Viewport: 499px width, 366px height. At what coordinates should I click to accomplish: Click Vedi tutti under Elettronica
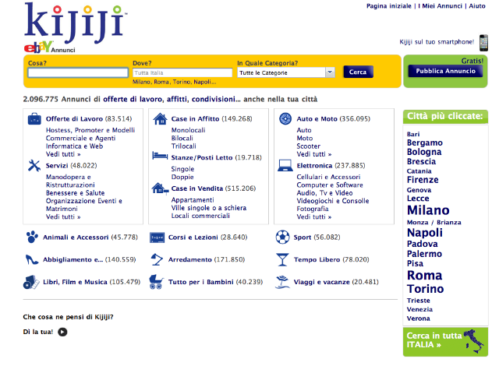tap(314, 216)
